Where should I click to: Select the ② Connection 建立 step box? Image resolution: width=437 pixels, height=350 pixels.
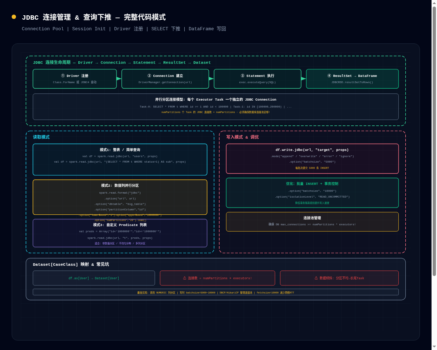[165, 79]
